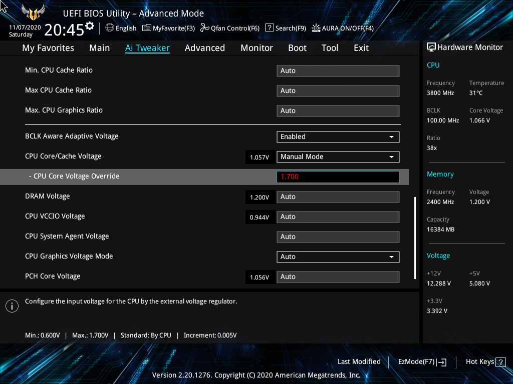Screen dimensions: 513x384
Task: Toggle AURA ON/OFF(F4) light icon
Action: 316,28
